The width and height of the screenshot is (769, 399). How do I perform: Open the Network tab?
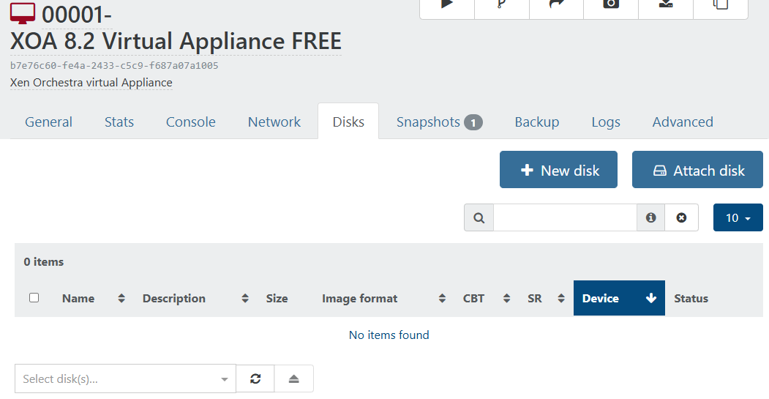point(274,122)
